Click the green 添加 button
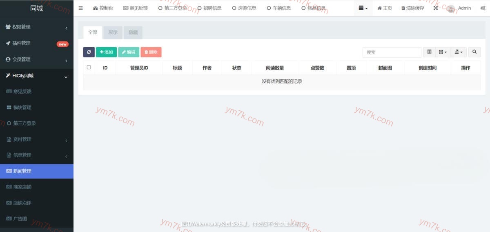This screenshot has width=490, height=232. (106, 52)
